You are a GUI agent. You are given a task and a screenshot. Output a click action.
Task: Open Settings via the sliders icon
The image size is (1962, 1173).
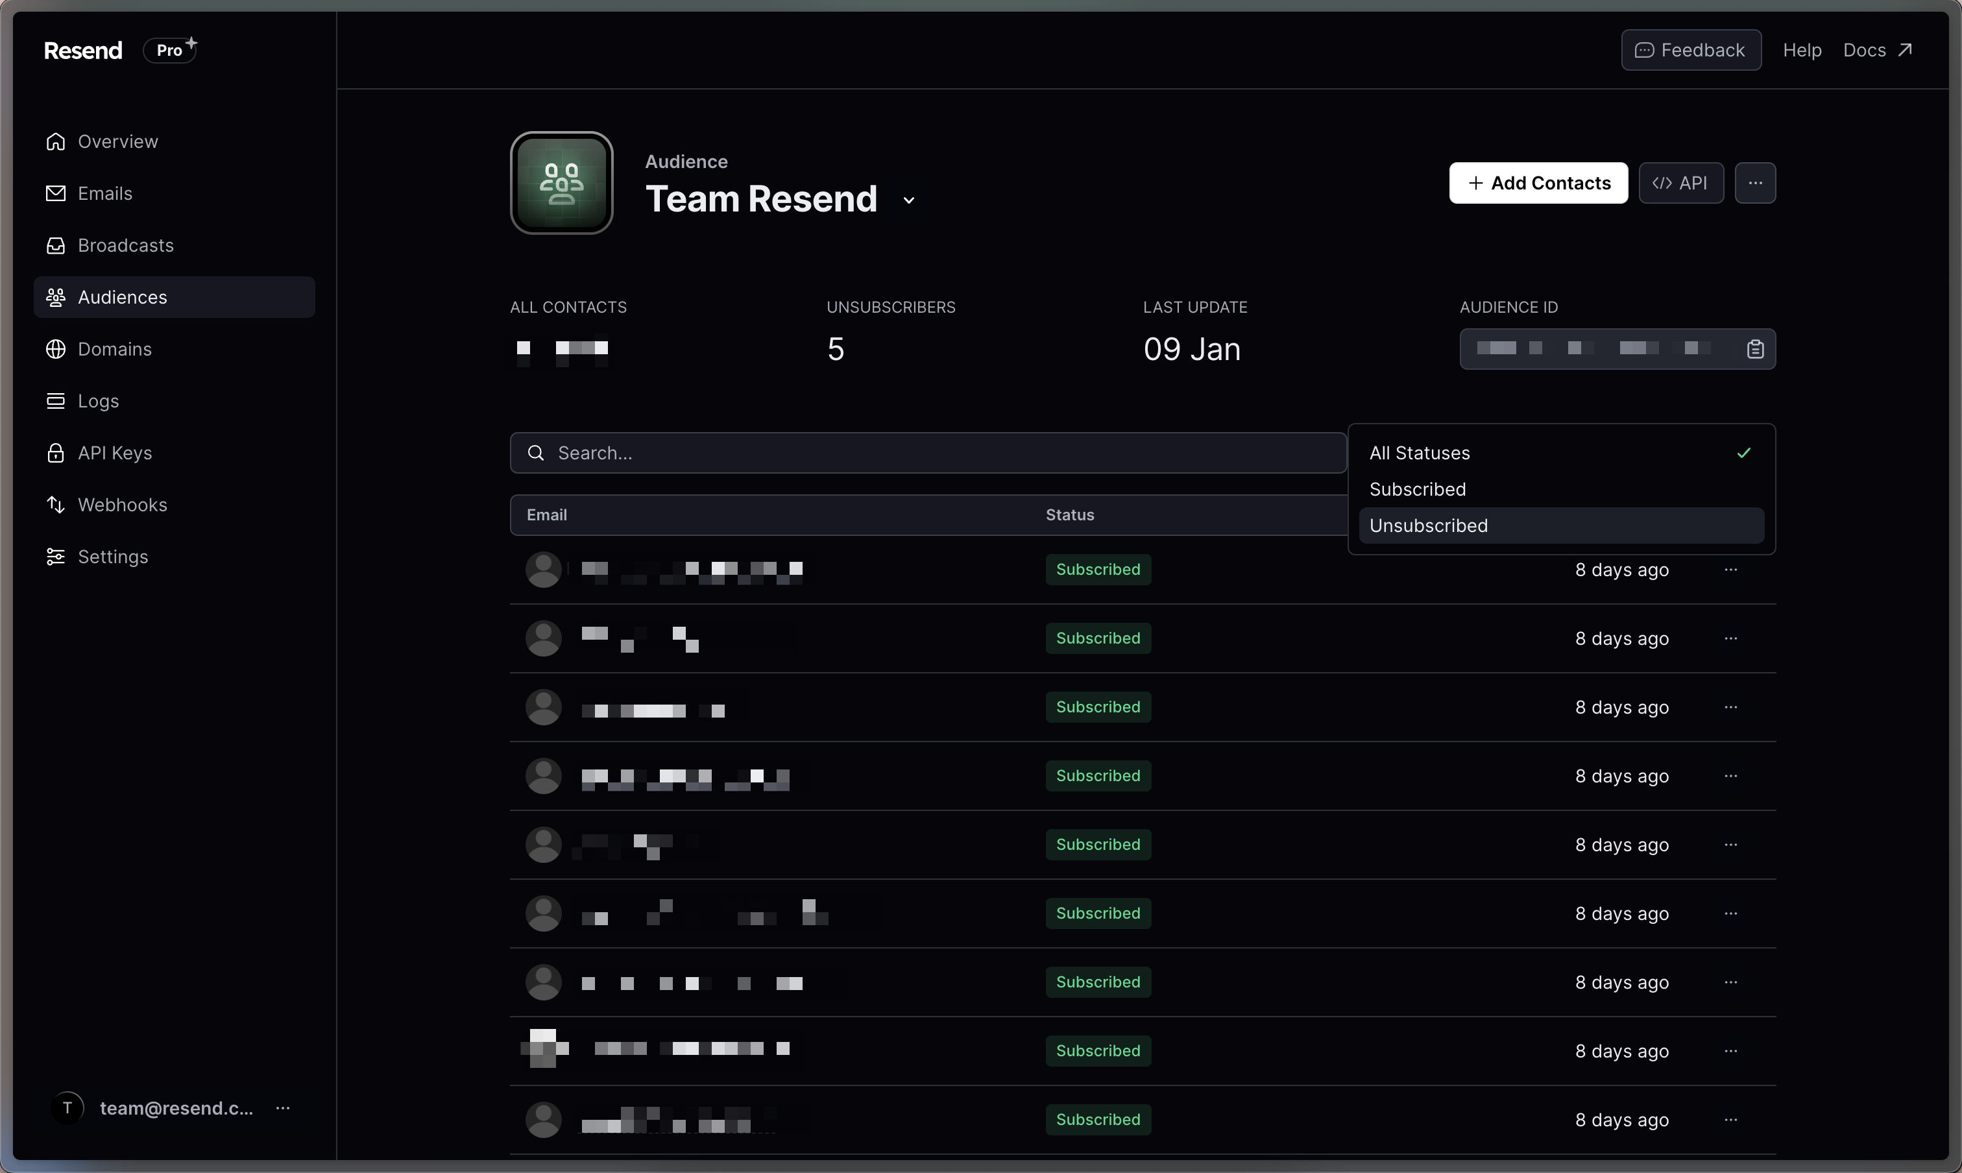(55, 557)
